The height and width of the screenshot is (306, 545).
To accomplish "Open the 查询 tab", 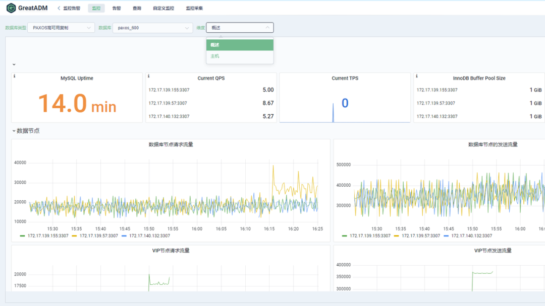I will [x=137, y=8].
